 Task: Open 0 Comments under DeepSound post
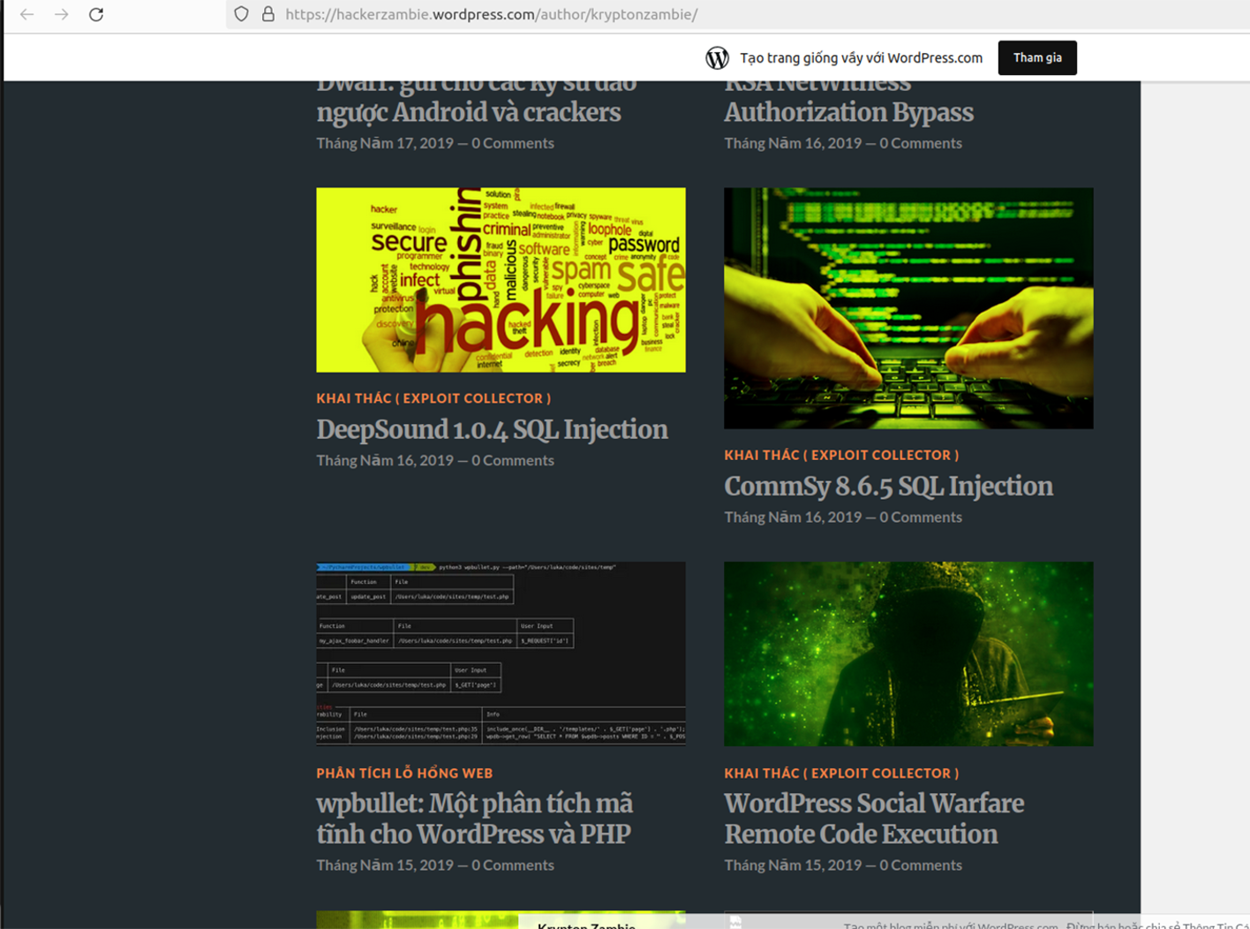tap(513, 460)
